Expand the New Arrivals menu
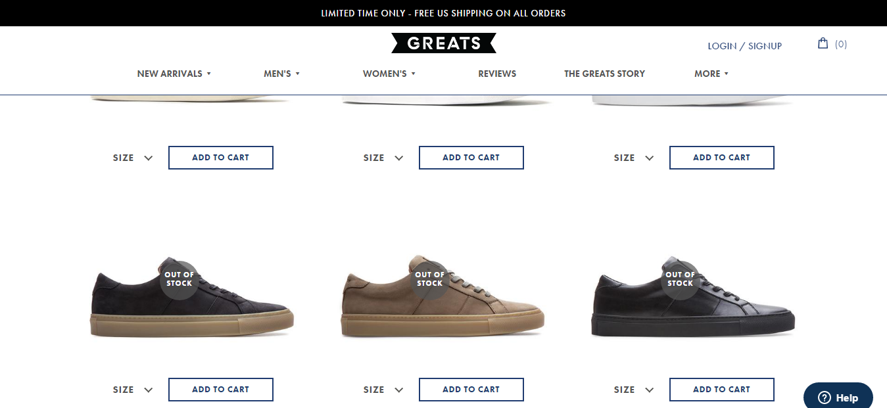This screenshot has width=887, height=408. [174, 74]
